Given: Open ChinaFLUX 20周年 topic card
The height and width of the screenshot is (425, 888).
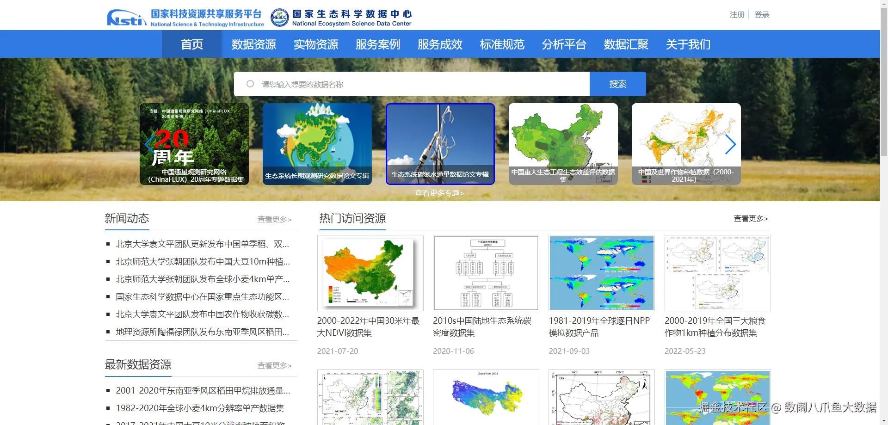Looking at the screenshot, I should pos(194,144).
